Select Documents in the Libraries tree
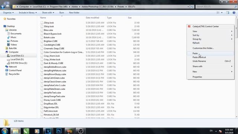 (x=16, y=33)
